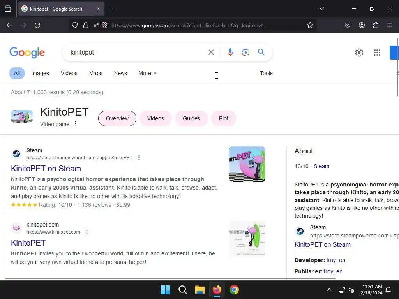
Task: Open Google quick settings gear
Action: 359,53
